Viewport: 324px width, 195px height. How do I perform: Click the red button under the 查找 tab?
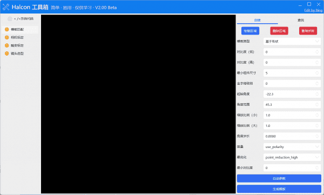point(308,31)
